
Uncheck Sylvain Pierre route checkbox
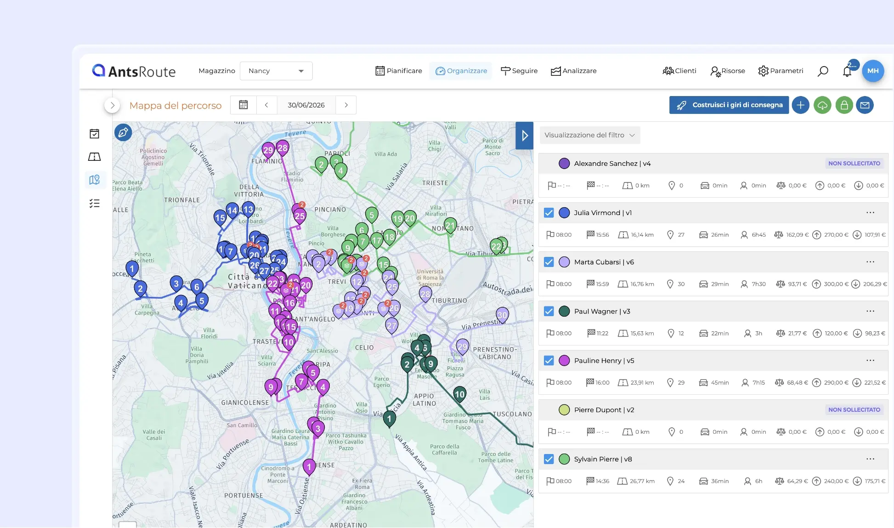(549, 459)
